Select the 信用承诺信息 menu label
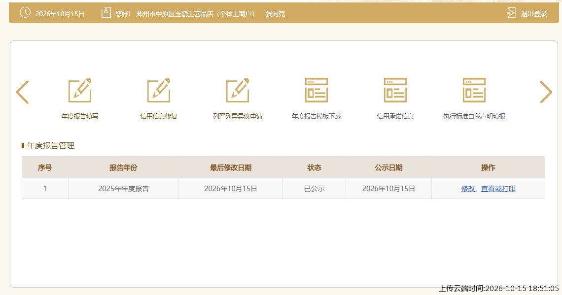The height and width of the screenshot is (295, 562). 395,116
